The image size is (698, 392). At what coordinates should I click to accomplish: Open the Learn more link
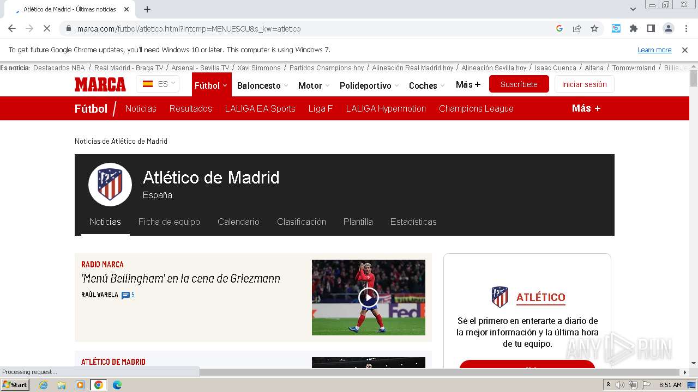654,50
